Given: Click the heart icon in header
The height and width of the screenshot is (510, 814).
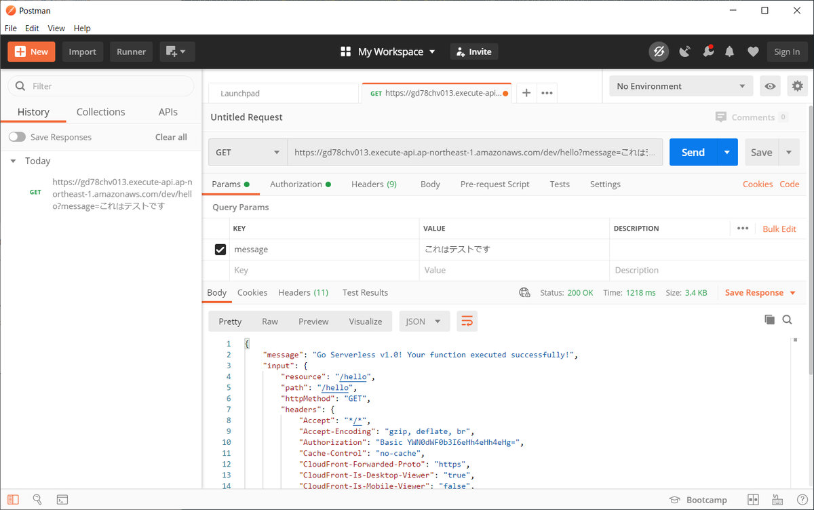Looking at the screenshot, I should [x=753, y=52].
